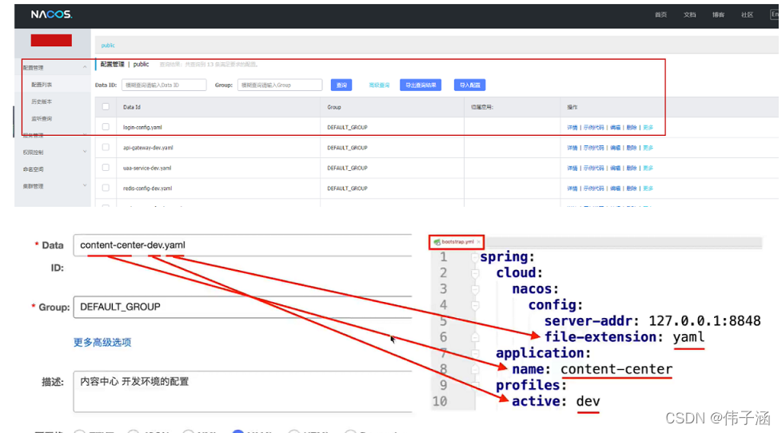Click the 导出查询结果 export button
The width and height of the screenshot is (782, 433).
pos(421,85)
